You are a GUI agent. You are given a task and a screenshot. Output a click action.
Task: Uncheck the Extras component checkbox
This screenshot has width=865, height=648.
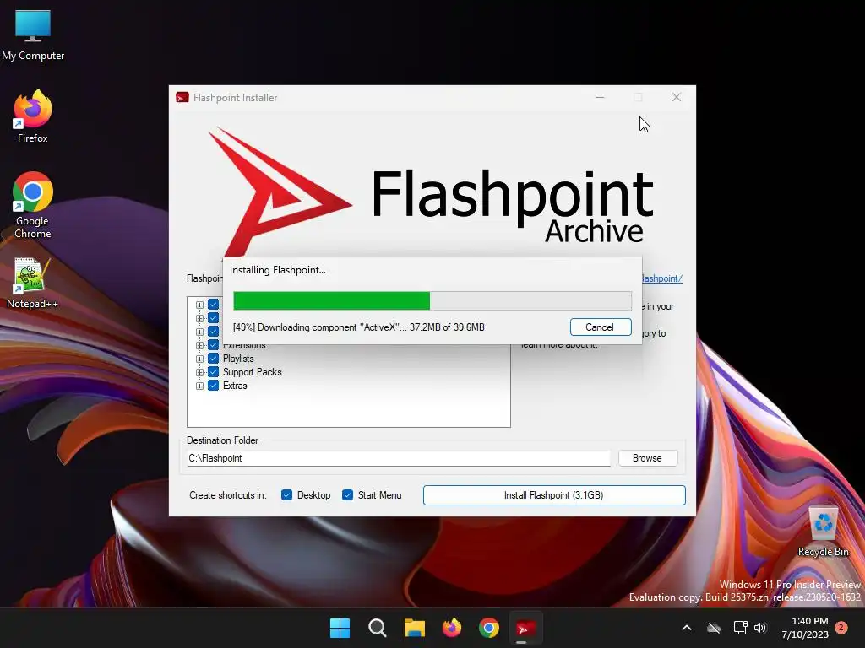pos(214,386)
